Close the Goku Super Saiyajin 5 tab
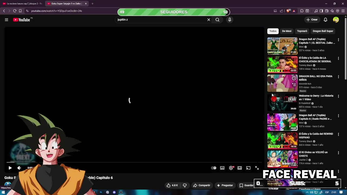This screenshot has width=347, height=195. pyautogui.click(x=86, y=4)
